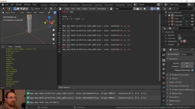Open a text file using folder icon
The width and height of the screenshot is (195, 109).
click(x=138, y=9)
